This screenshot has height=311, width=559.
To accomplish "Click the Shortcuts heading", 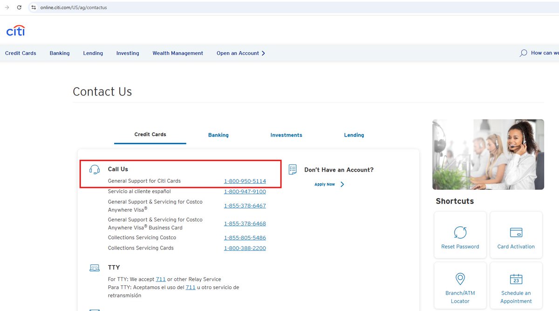I will point(455,201).
